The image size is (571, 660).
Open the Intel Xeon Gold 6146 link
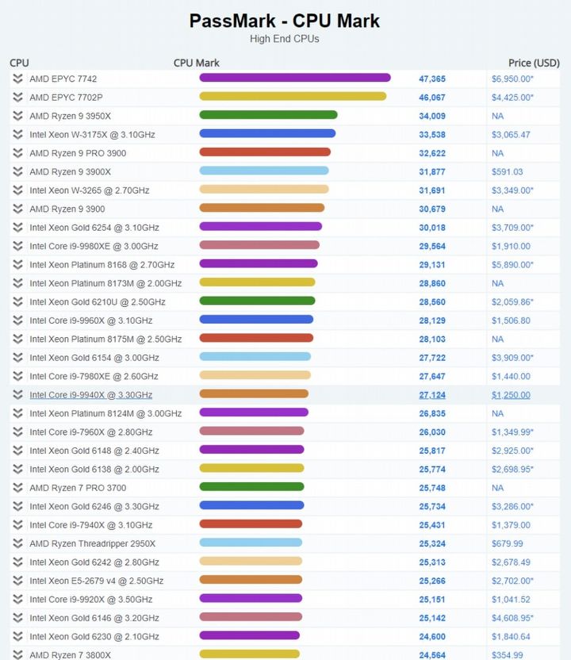click(94, 618)
